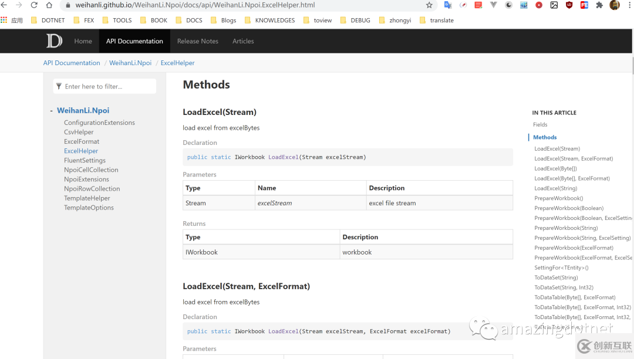Switch to the Release Notes tab
Viewport: 634px width, 359px height.
point(197,41)
